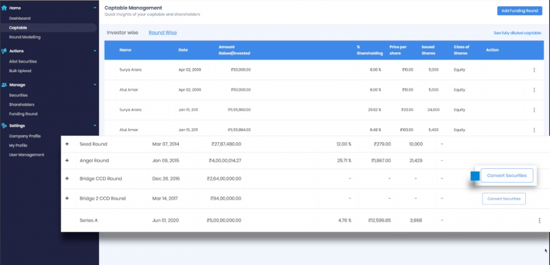
Task: Collapse the Settings sidebar section chevron
Action: tap(95, 126)
